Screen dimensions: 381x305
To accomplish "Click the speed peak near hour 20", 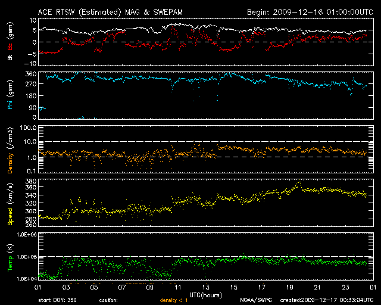I will coord(299,183).
